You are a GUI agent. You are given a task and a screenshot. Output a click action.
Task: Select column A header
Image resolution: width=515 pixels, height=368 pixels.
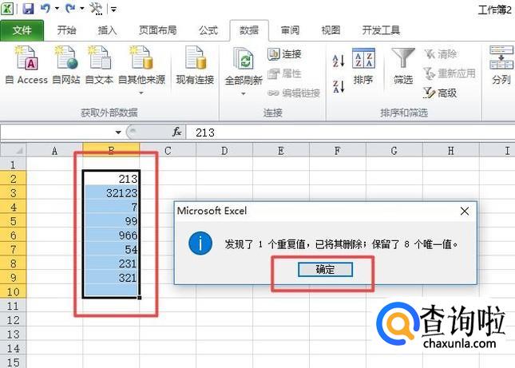click(x=54, y=151)
